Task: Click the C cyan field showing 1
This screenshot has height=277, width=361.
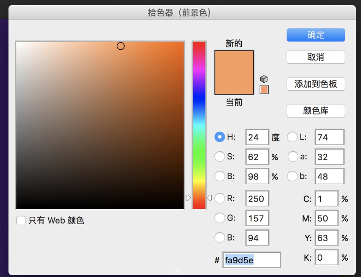Action: pos(326,198)
